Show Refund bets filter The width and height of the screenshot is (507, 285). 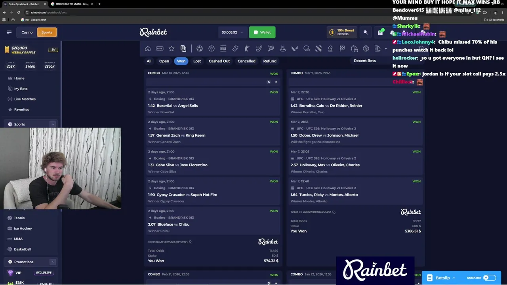270,61
